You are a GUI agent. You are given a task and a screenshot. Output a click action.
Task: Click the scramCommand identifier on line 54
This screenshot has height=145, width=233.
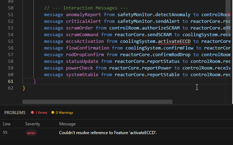pos(83,35)
